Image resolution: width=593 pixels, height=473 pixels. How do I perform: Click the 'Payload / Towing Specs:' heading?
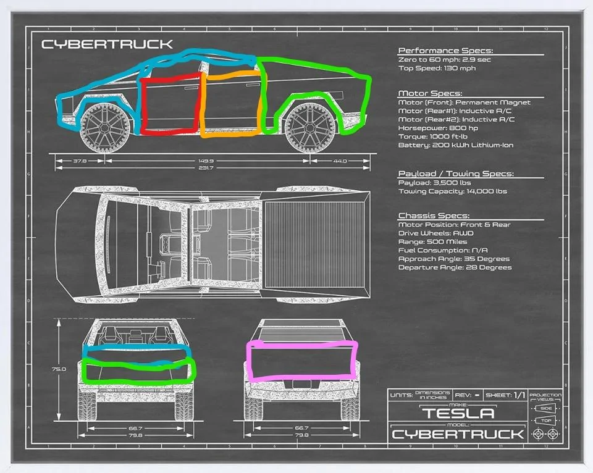pyautogui.click(x=456, y=174)
